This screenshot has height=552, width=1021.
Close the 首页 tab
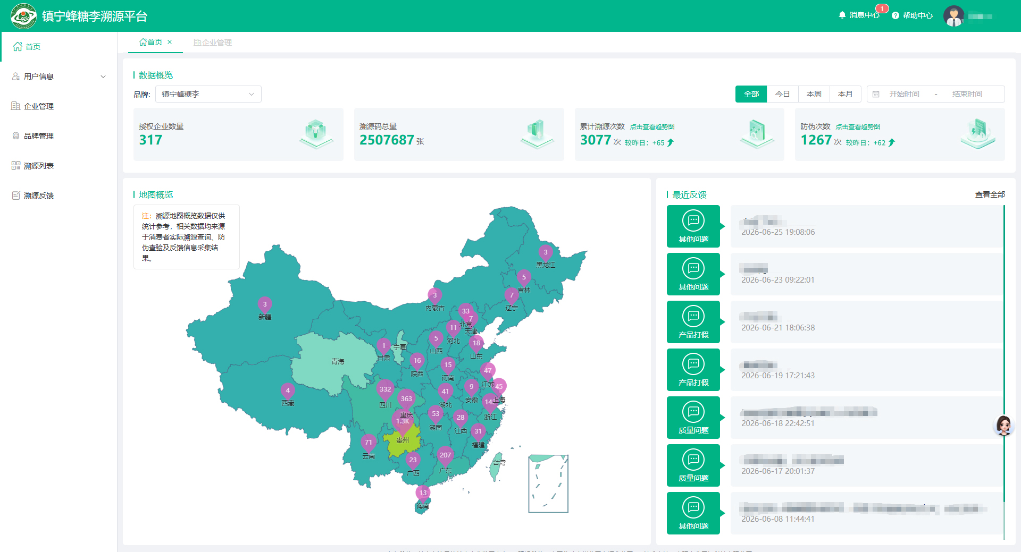[170, 42]
